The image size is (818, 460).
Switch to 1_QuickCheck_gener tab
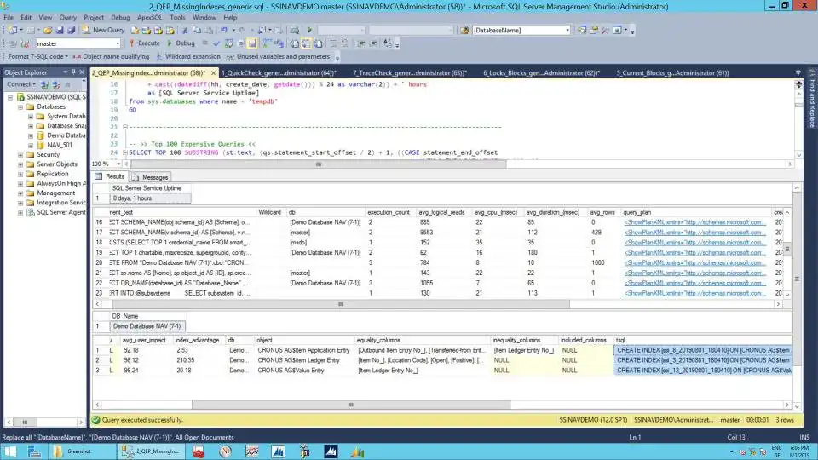279,73
